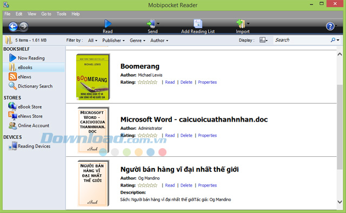Click the Dictionary Search sidebar label

pos(35,86)
